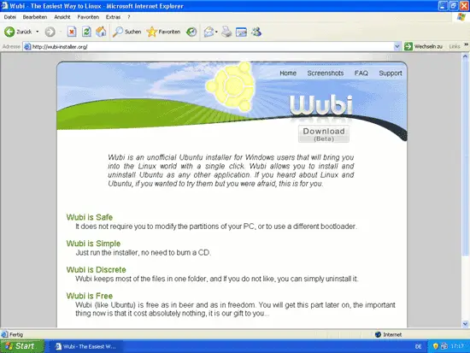Click the Internet zone status indicator
Viewport: 470px width, 353px height.
point(388,334)
